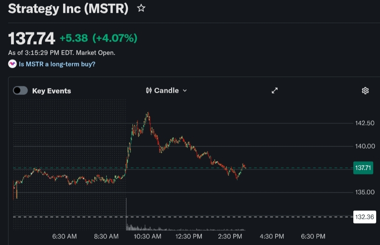Click the logo beside the long-term buy link
The image size is (380, 245).
[12, 63]
